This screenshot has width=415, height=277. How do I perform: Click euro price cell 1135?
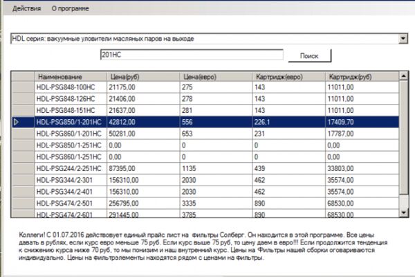216,168
